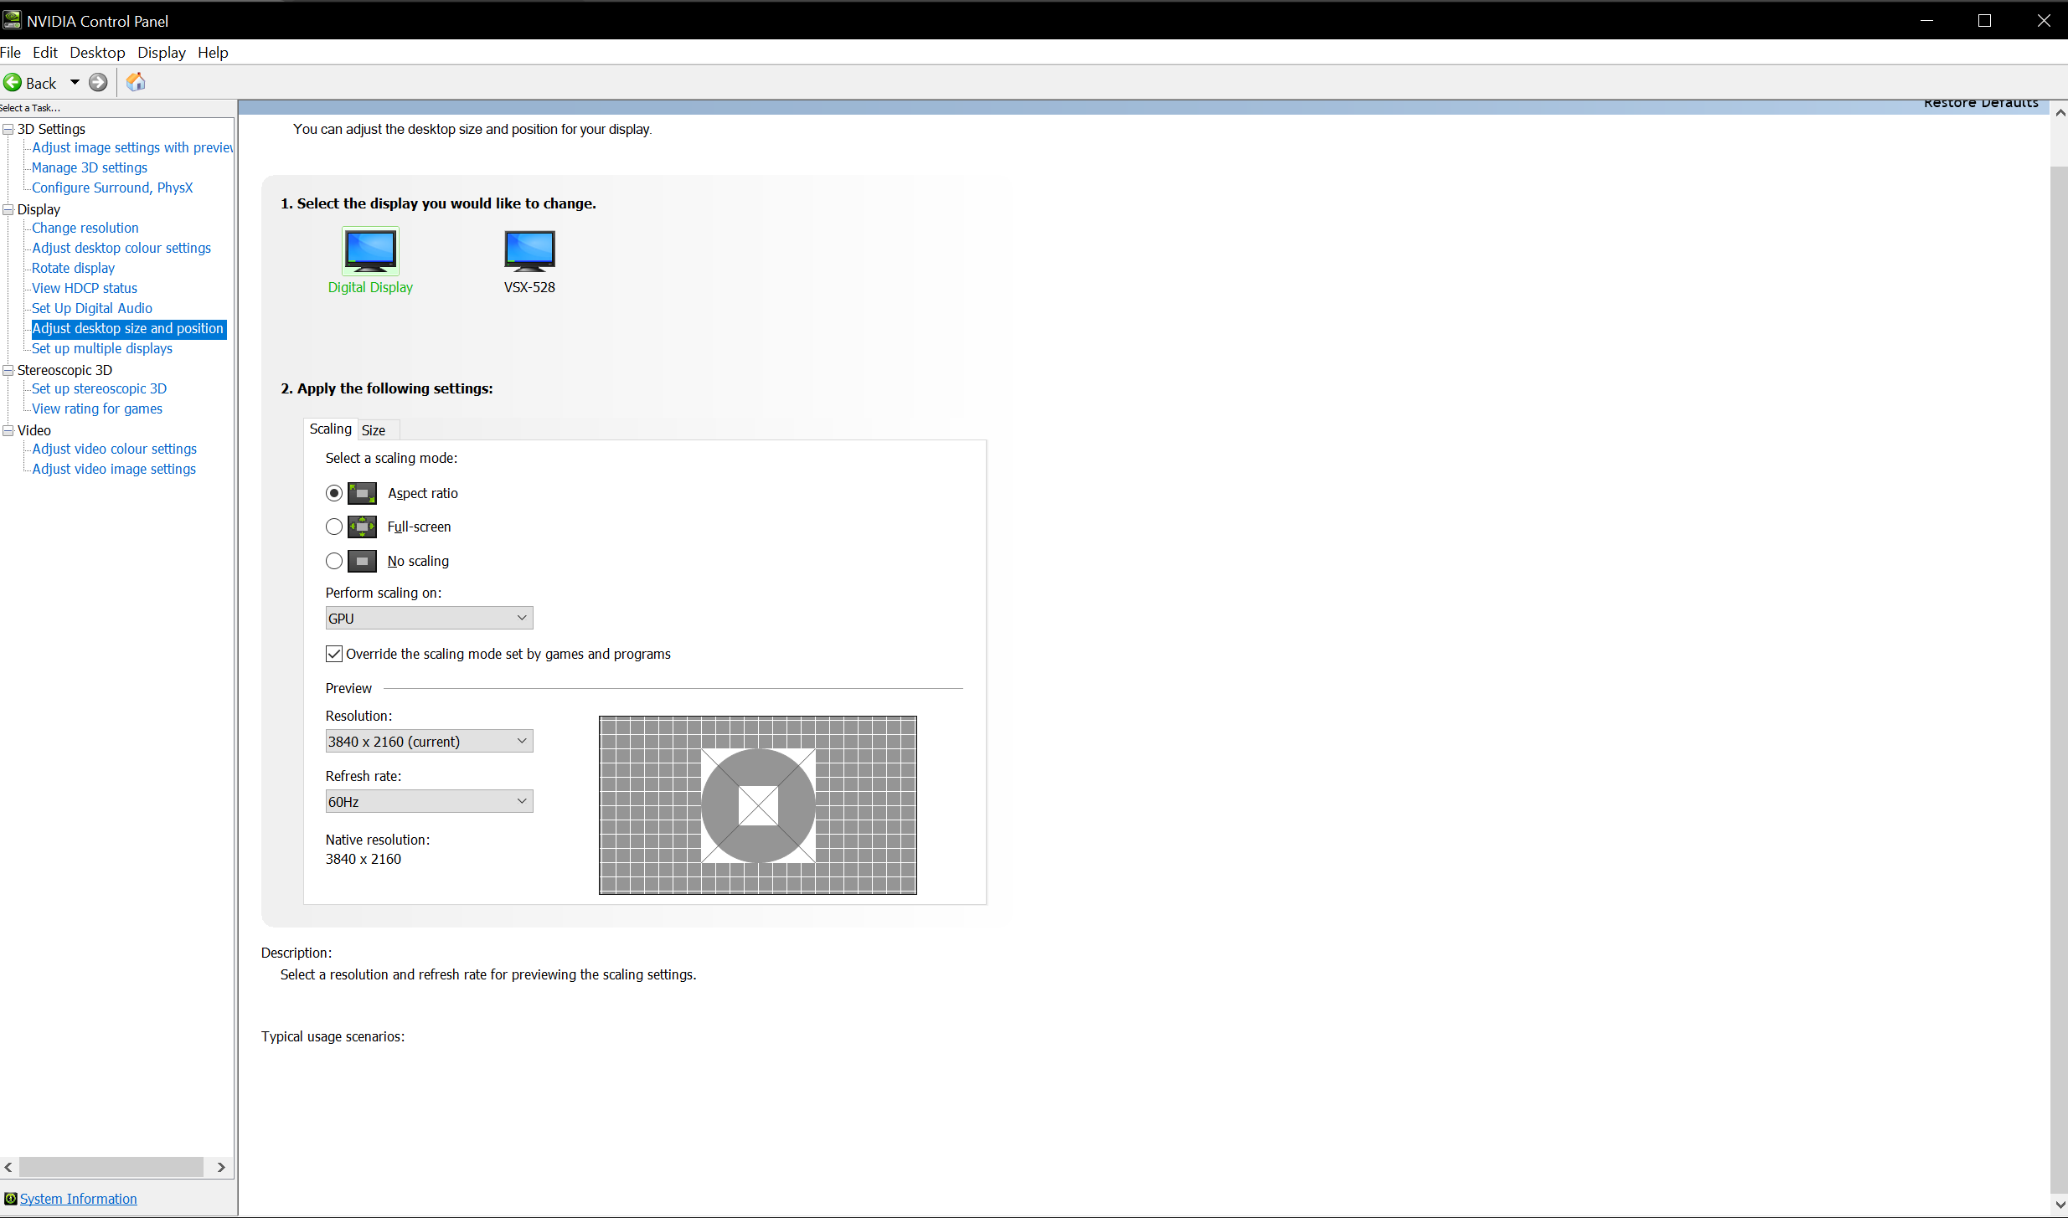Open Set up stereoscopic 3D task

pyautogui.click(x=100, y=388)
